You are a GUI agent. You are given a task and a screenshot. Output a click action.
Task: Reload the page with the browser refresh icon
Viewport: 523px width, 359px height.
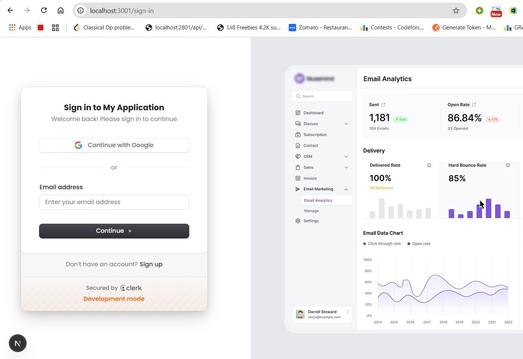(44, 10)
